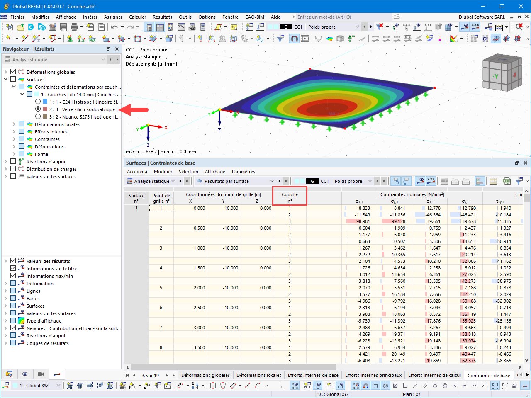Go to the first table tab page arrow
531x398 pixels.
point(127,376)
